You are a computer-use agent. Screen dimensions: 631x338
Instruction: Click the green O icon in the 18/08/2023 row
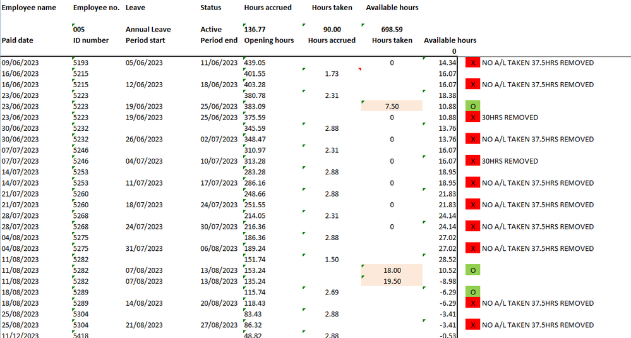point(472,292)
